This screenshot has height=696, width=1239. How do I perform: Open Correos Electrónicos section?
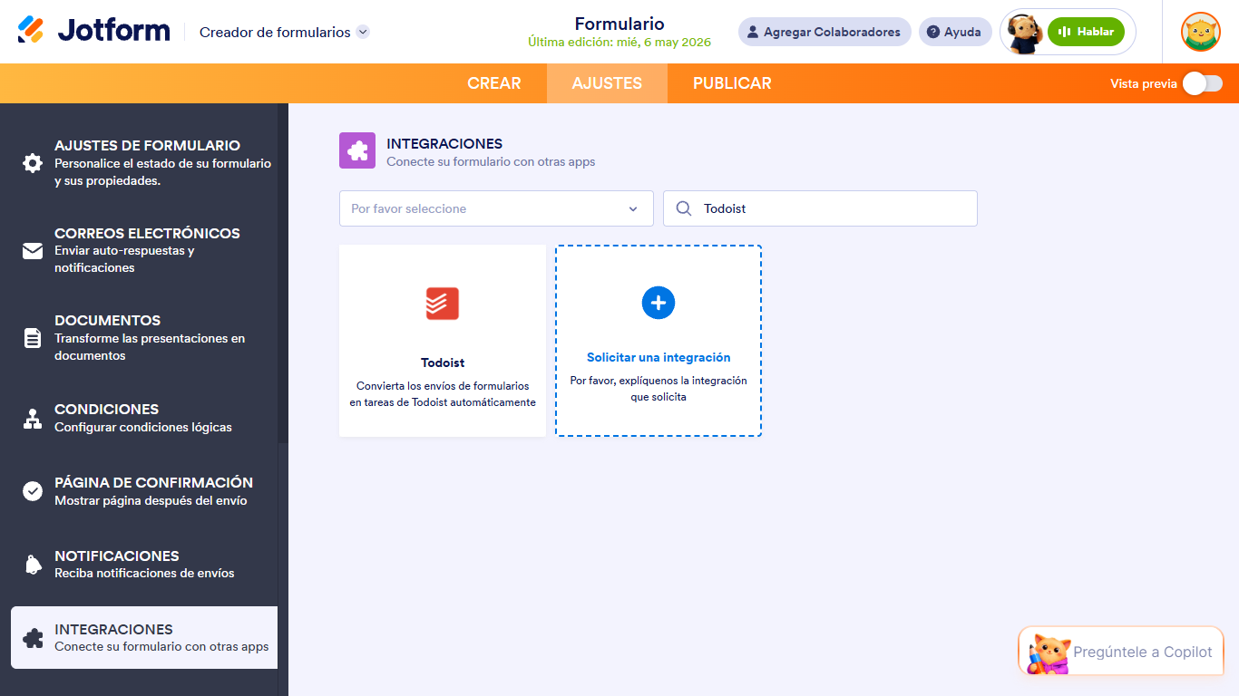click(x=144, y=250)
